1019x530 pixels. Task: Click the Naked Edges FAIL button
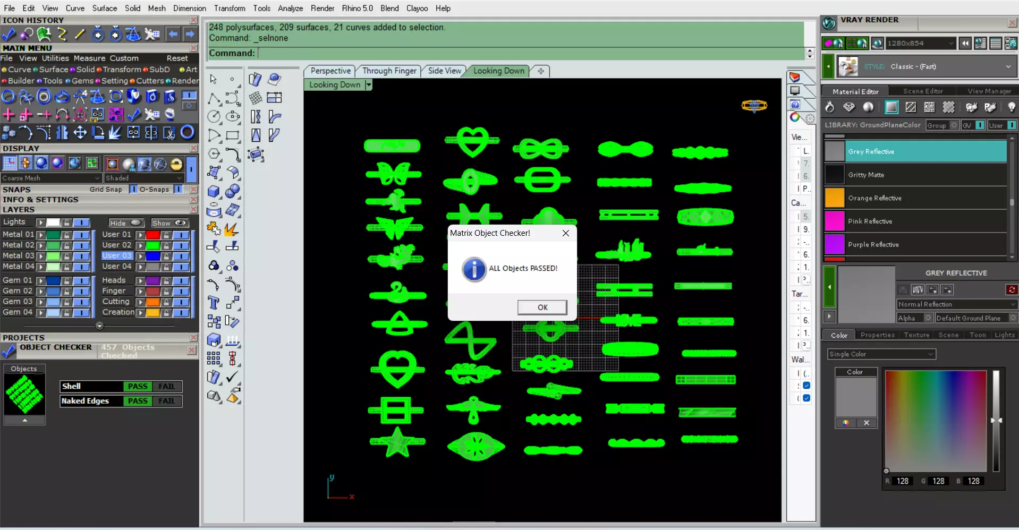pos(167,401)
